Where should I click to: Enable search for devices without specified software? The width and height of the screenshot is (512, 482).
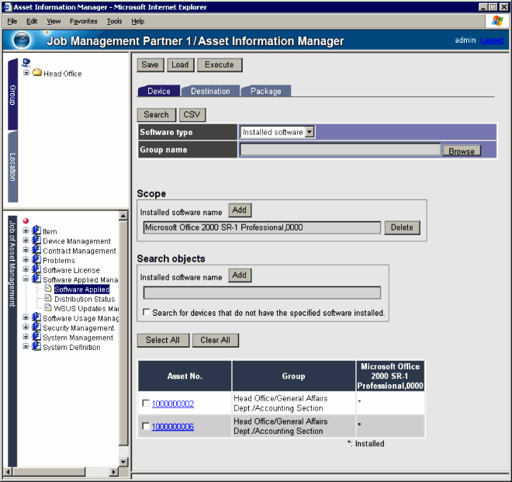[147, 313]
